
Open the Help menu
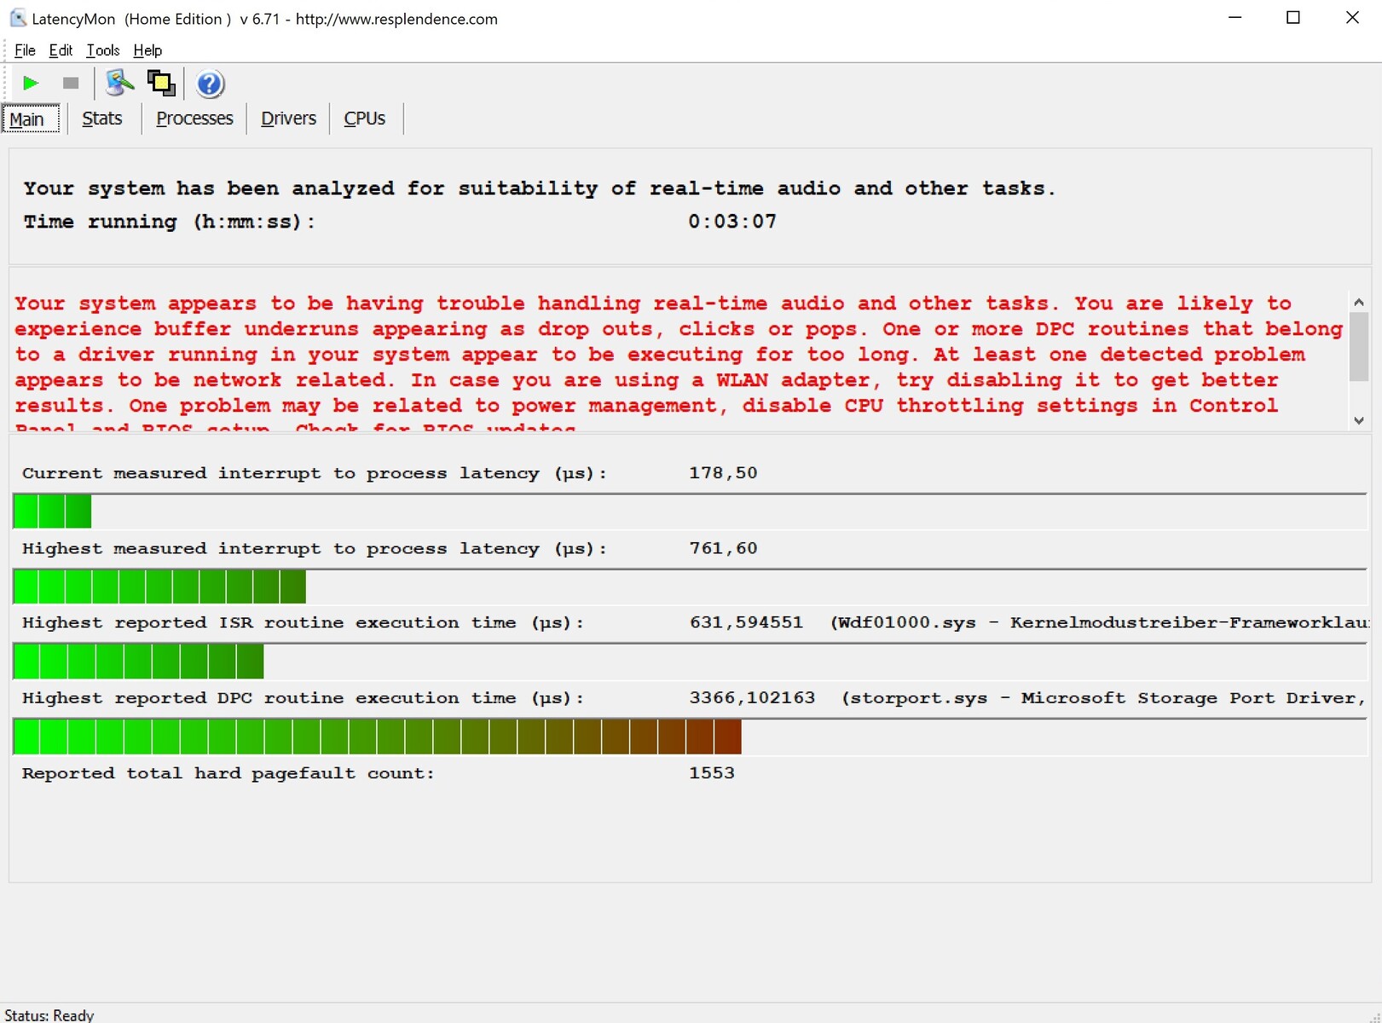coord(147,50)
